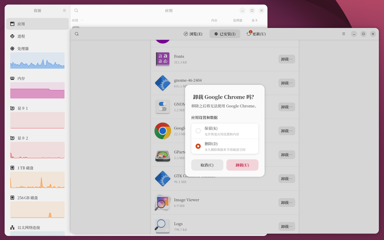Click the Google Chrome app icon

[163, 131]
